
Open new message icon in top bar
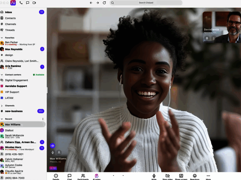(27, 3)
